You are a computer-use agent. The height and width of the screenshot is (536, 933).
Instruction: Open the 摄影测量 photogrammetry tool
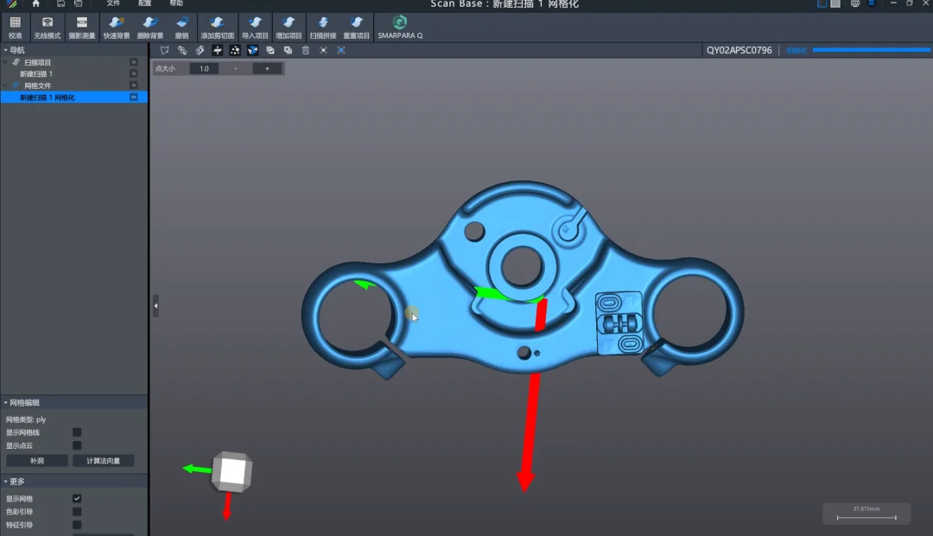pyautogui.click(x=81, y=28)
